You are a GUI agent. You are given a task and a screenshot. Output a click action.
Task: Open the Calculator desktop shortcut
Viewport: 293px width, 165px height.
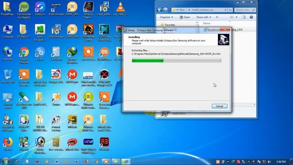(x=56, y=54)
